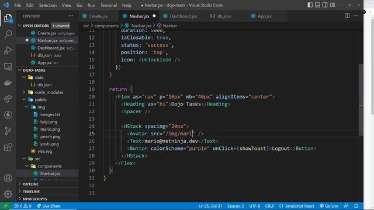Screen dimensions: 374x210
Task: Toggle the secondary side bar layout icon
Action: tap(325, 5)
